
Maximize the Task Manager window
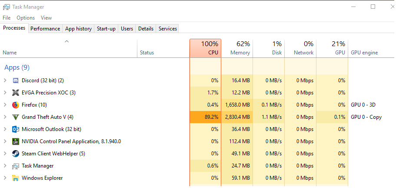[373, 7]
